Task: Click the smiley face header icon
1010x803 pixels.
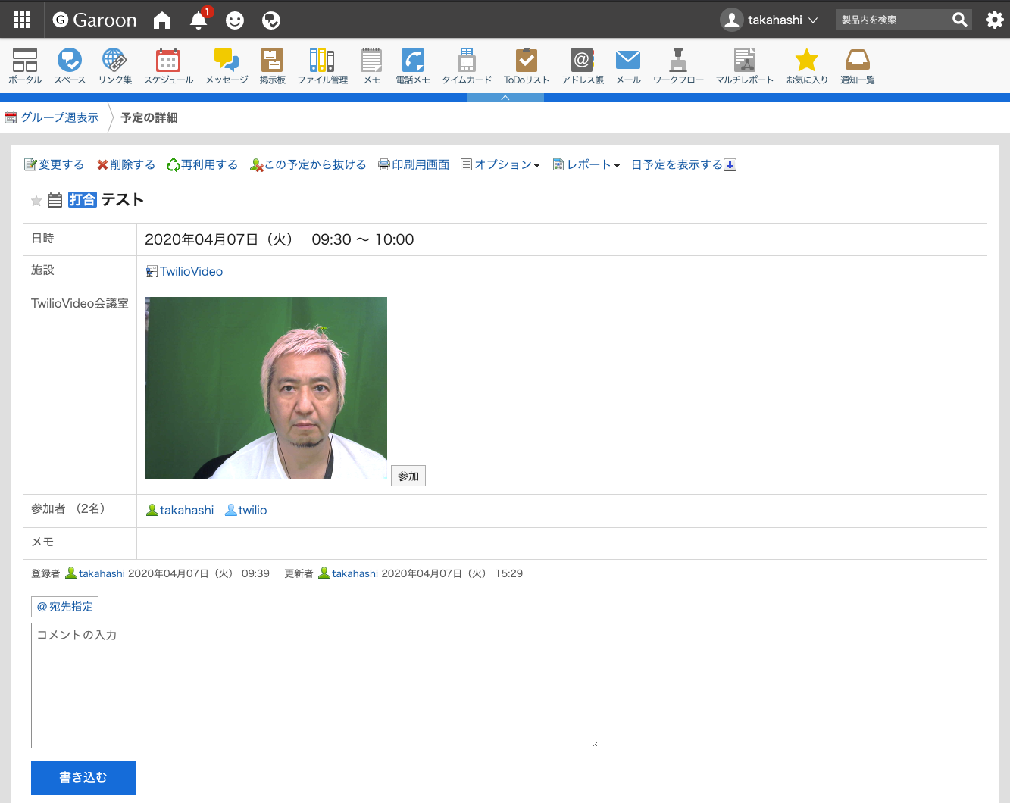Action: 235,20
